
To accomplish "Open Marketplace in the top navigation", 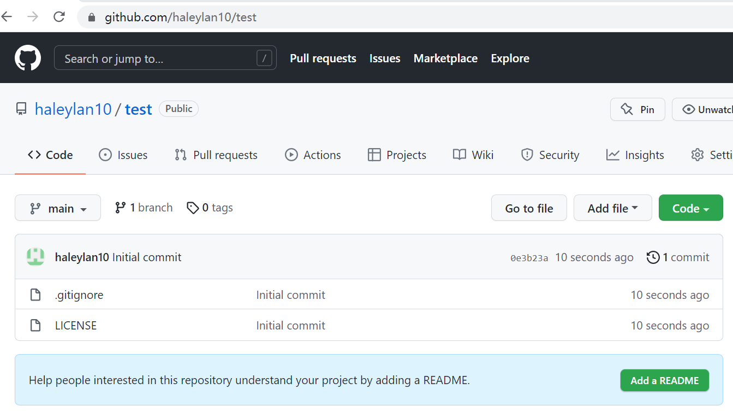I will (445, 58).
